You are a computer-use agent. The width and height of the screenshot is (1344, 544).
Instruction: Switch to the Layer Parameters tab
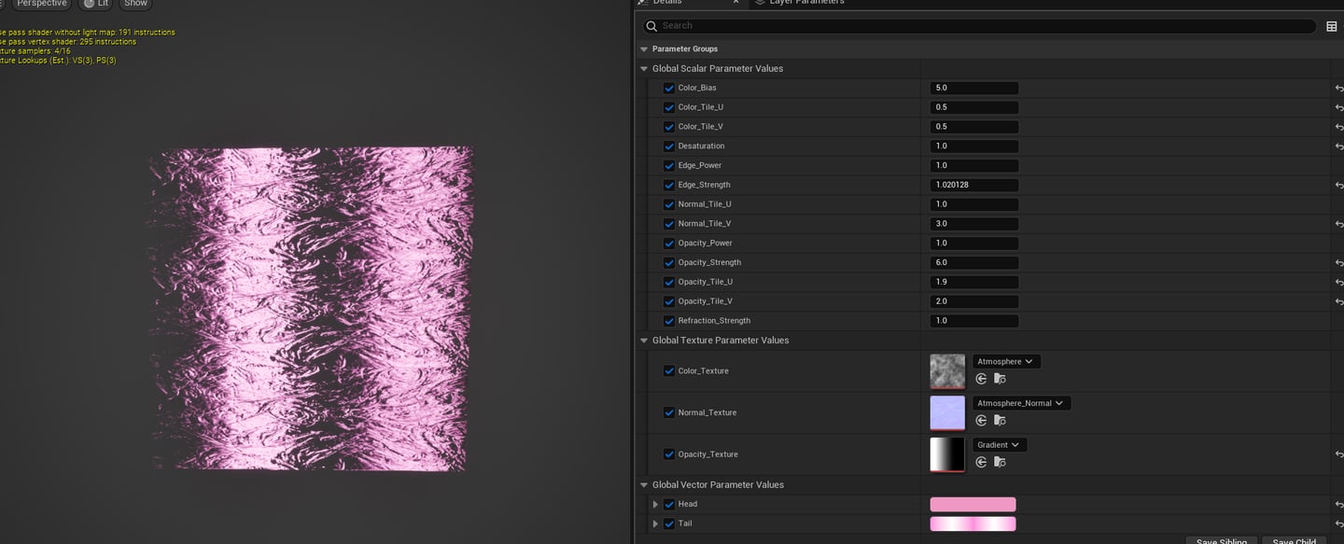click(x=805, y=2)
